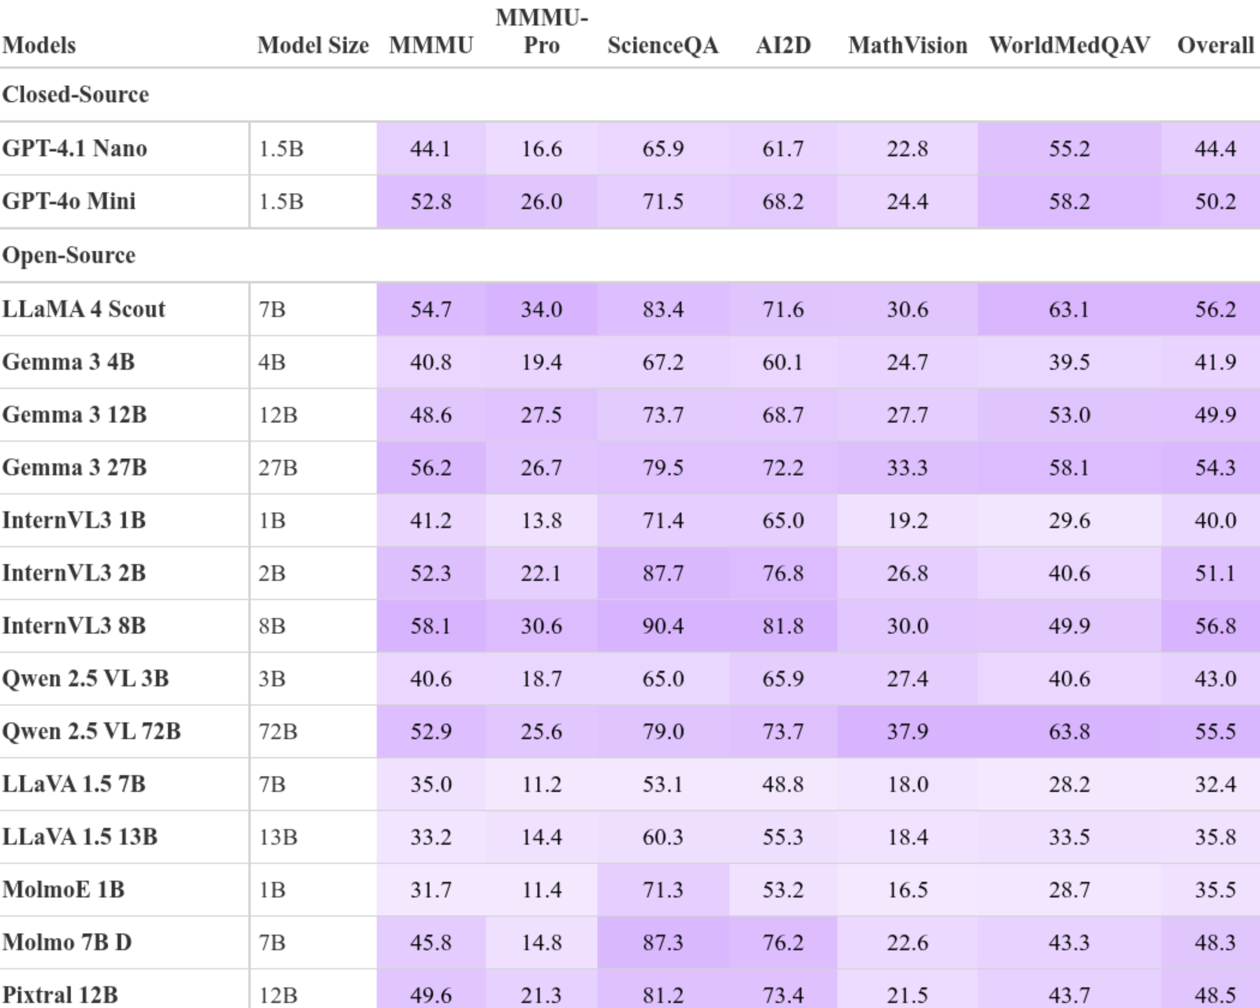
Task: Click the Closed-Source section heading
Action: (75, 95)
